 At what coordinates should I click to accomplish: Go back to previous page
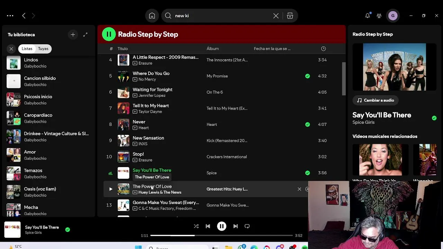(24, 16)
